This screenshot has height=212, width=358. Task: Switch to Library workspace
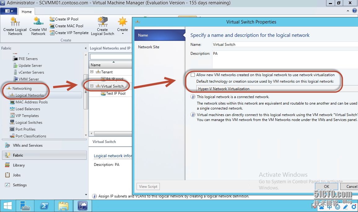pyautogui.click(x=44, y=165)
